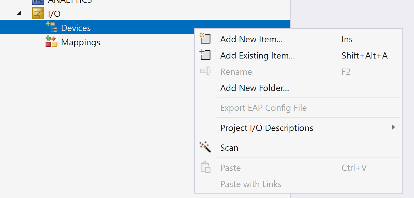Click the Paste clipboard icon

[205, 167]
